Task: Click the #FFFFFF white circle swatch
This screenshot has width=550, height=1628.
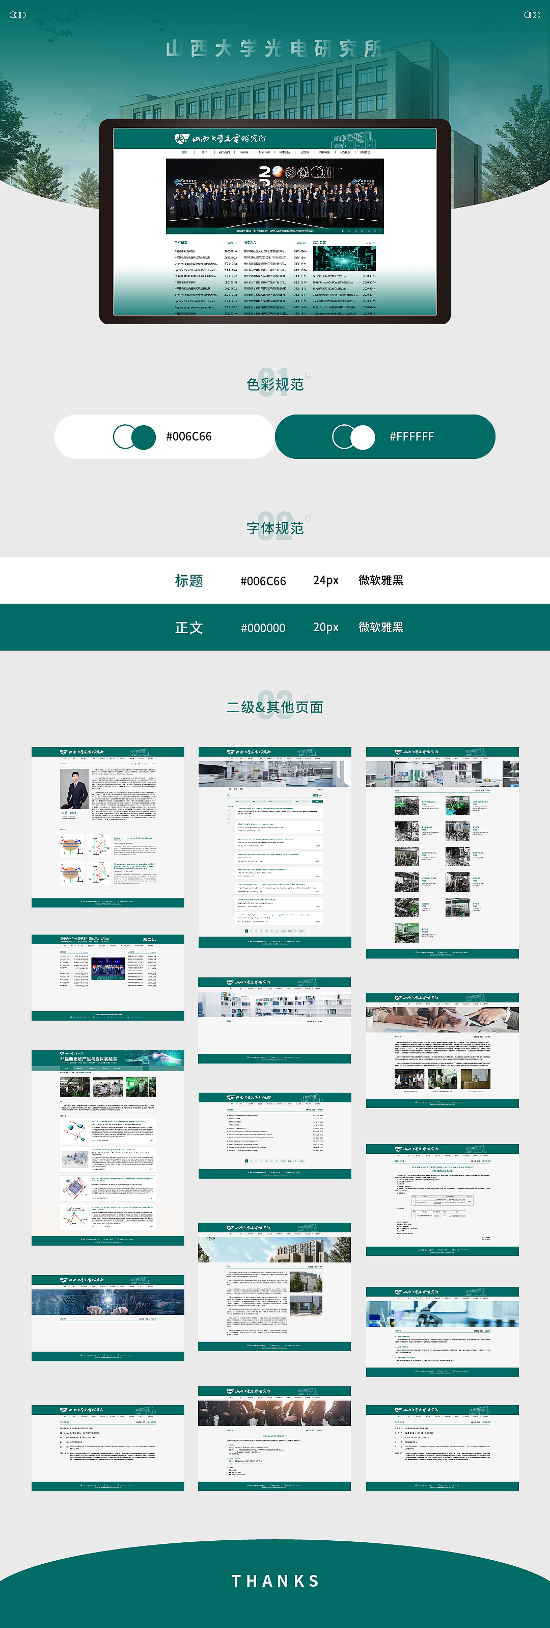Action: click(x=363, y=437)
